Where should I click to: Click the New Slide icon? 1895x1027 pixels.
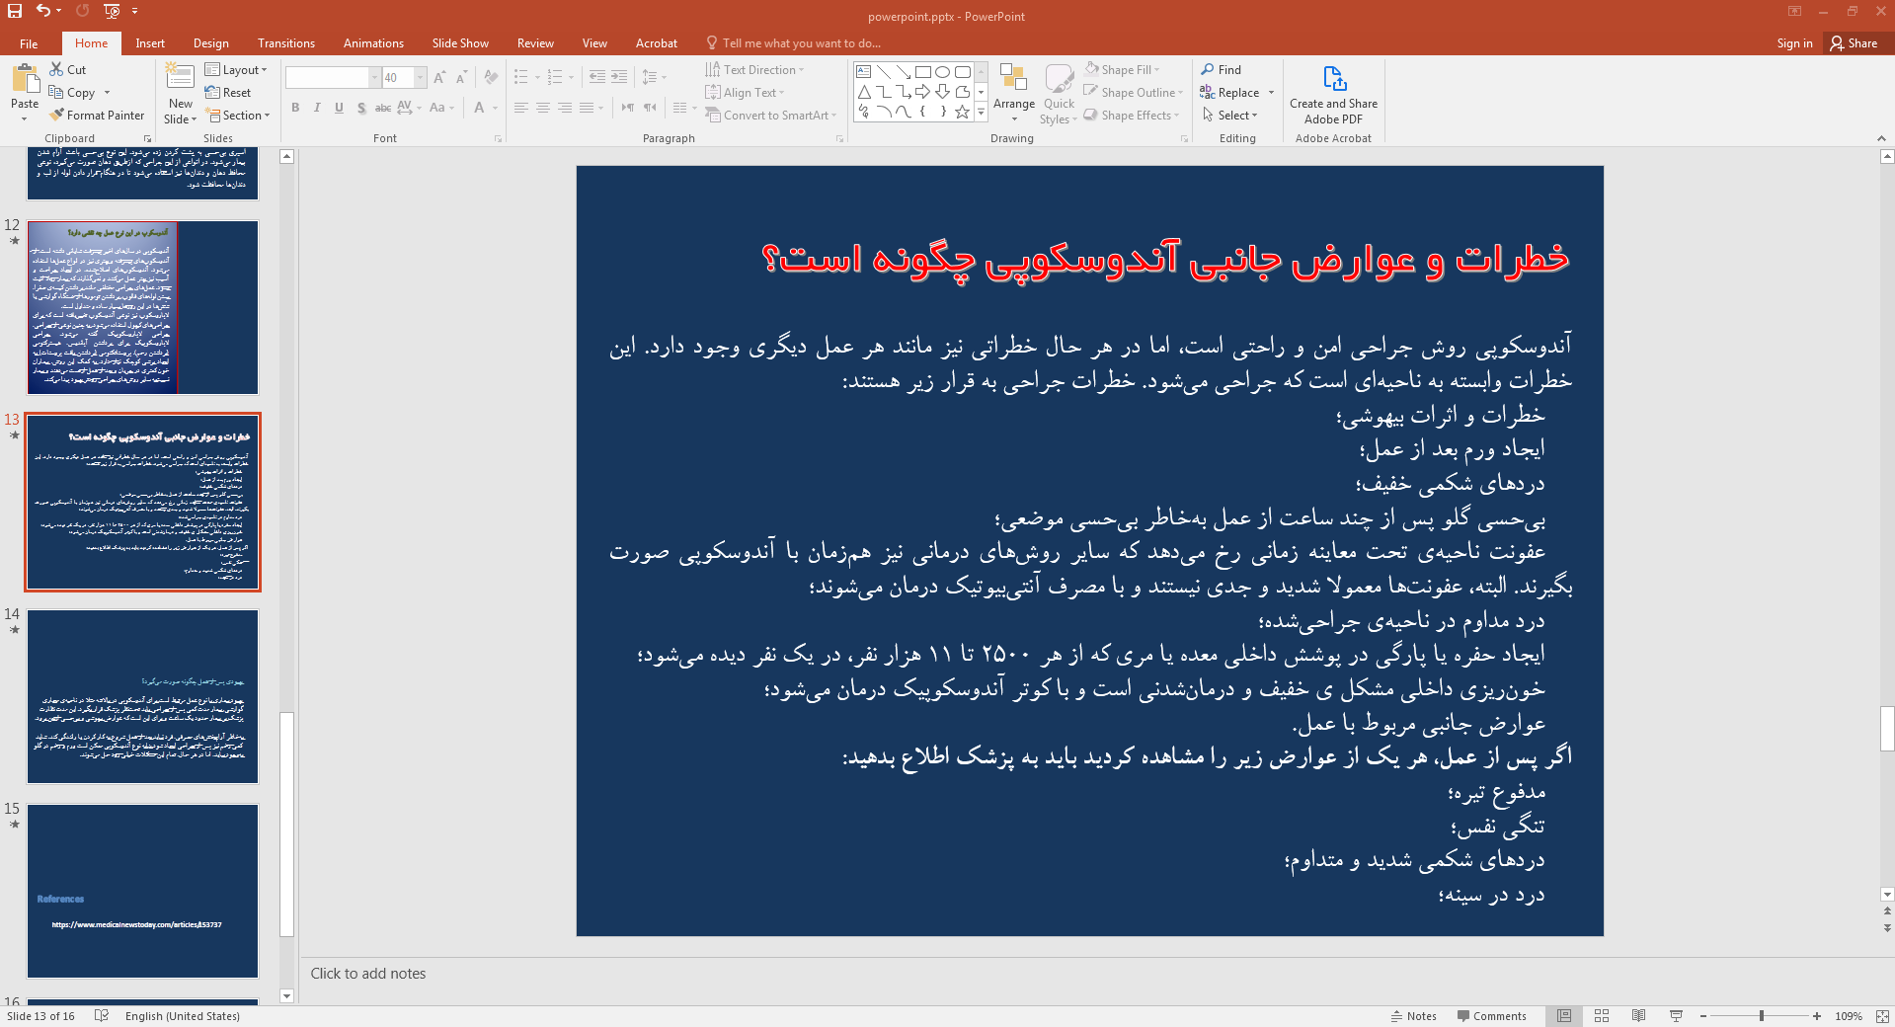tap(180, 78)
